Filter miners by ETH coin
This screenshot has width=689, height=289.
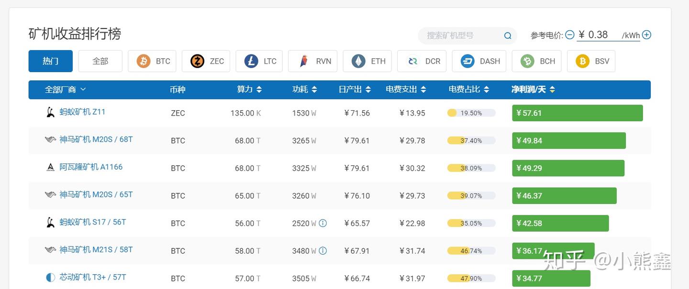coord(368,61)
